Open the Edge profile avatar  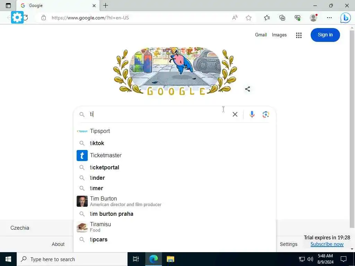coord(313,18)
